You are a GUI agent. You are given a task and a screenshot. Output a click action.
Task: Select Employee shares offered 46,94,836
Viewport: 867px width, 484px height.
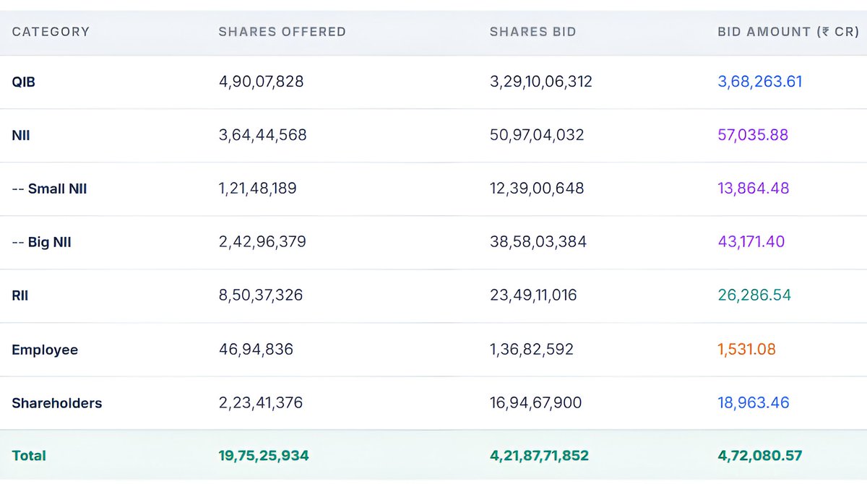point(256,350)
